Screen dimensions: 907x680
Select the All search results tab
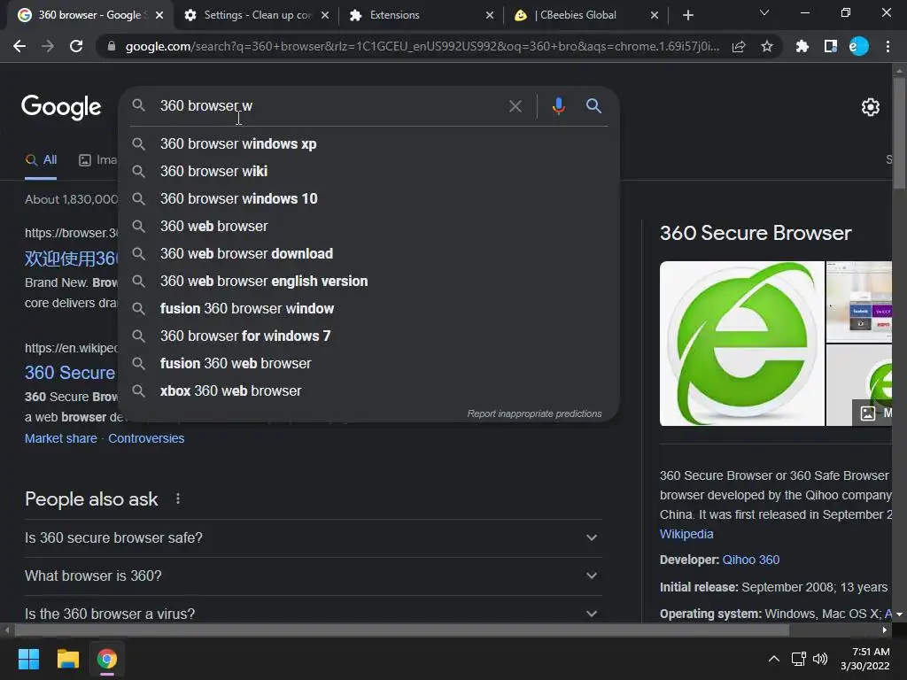click(41, 160)
